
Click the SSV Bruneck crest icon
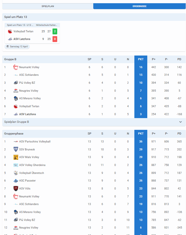point(16,150)
